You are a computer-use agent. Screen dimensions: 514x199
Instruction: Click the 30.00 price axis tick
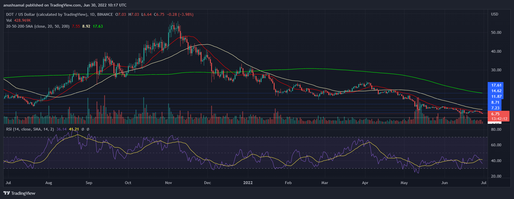[x=496, y=70]
